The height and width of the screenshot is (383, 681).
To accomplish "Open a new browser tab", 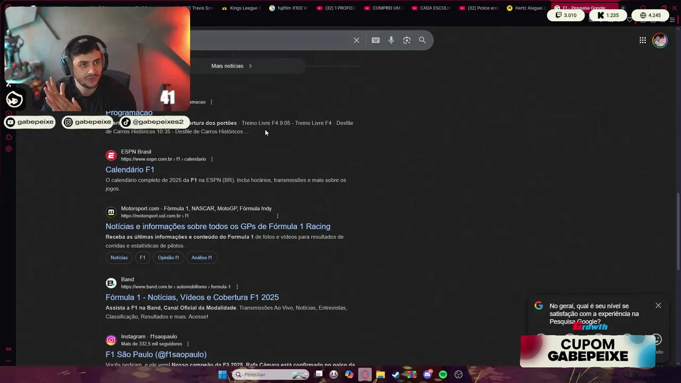I will [x=623, y=8].
